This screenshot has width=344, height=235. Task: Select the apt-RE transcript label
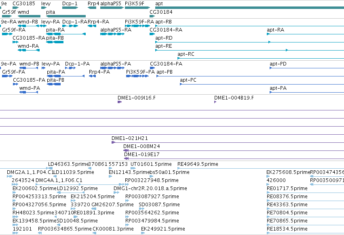click(164, 46)
